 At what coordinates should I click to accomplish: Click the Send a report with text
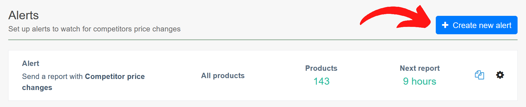(52, 76)
